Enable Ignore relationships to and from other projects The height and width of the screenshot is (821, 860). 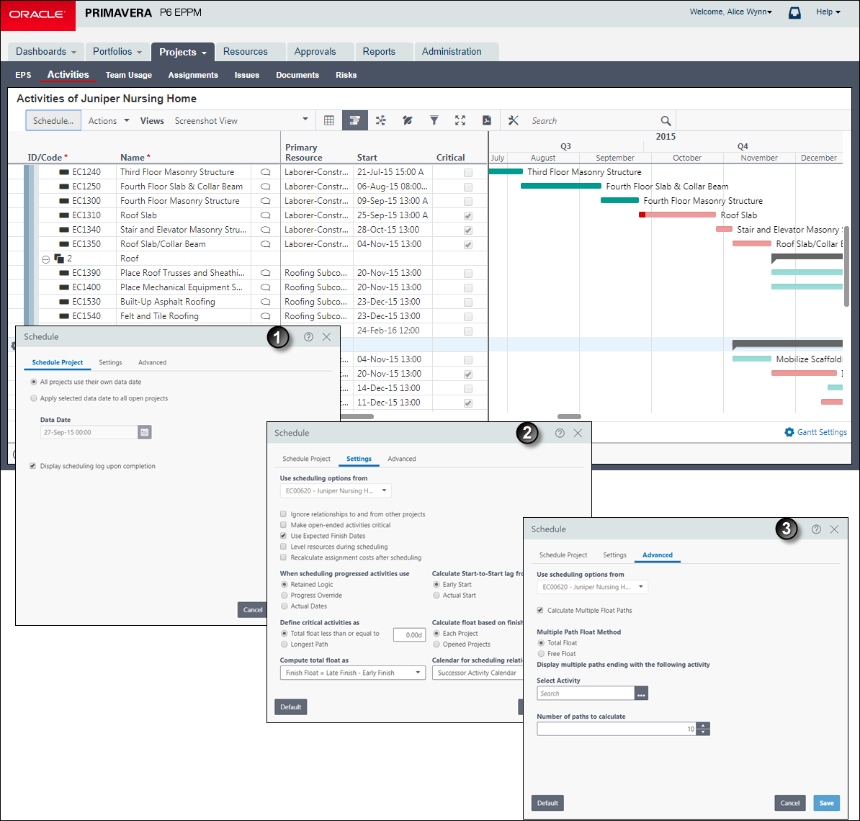[x=283, y=514]
